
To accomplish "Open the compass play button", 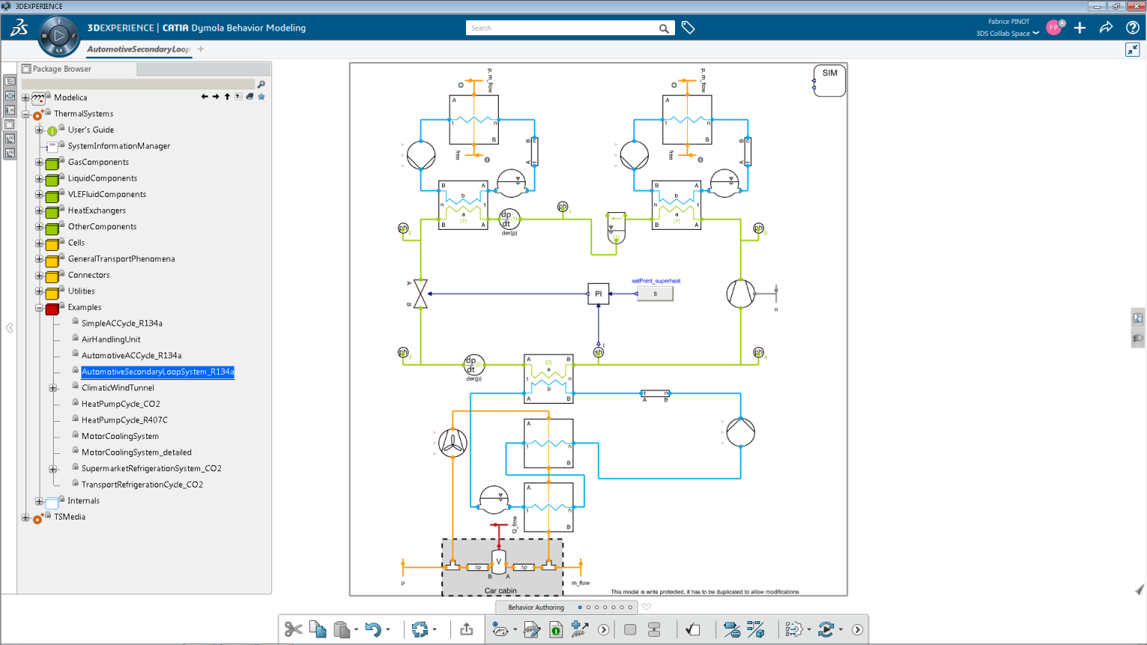I will click(58, 36).
